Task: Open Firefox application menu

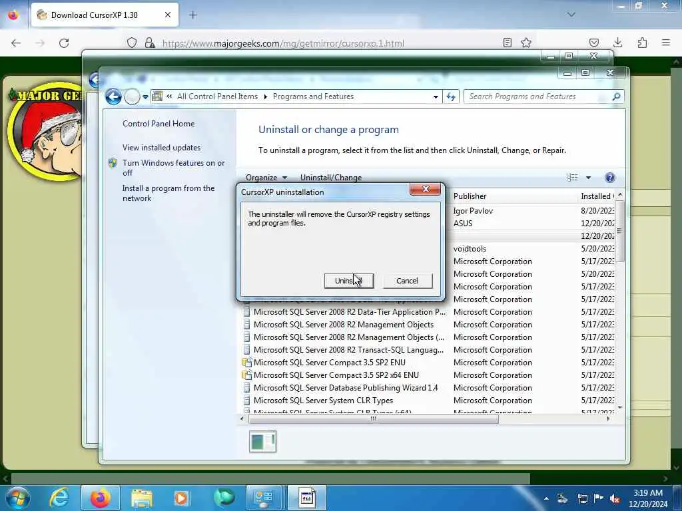Action: tap(666, 43)
